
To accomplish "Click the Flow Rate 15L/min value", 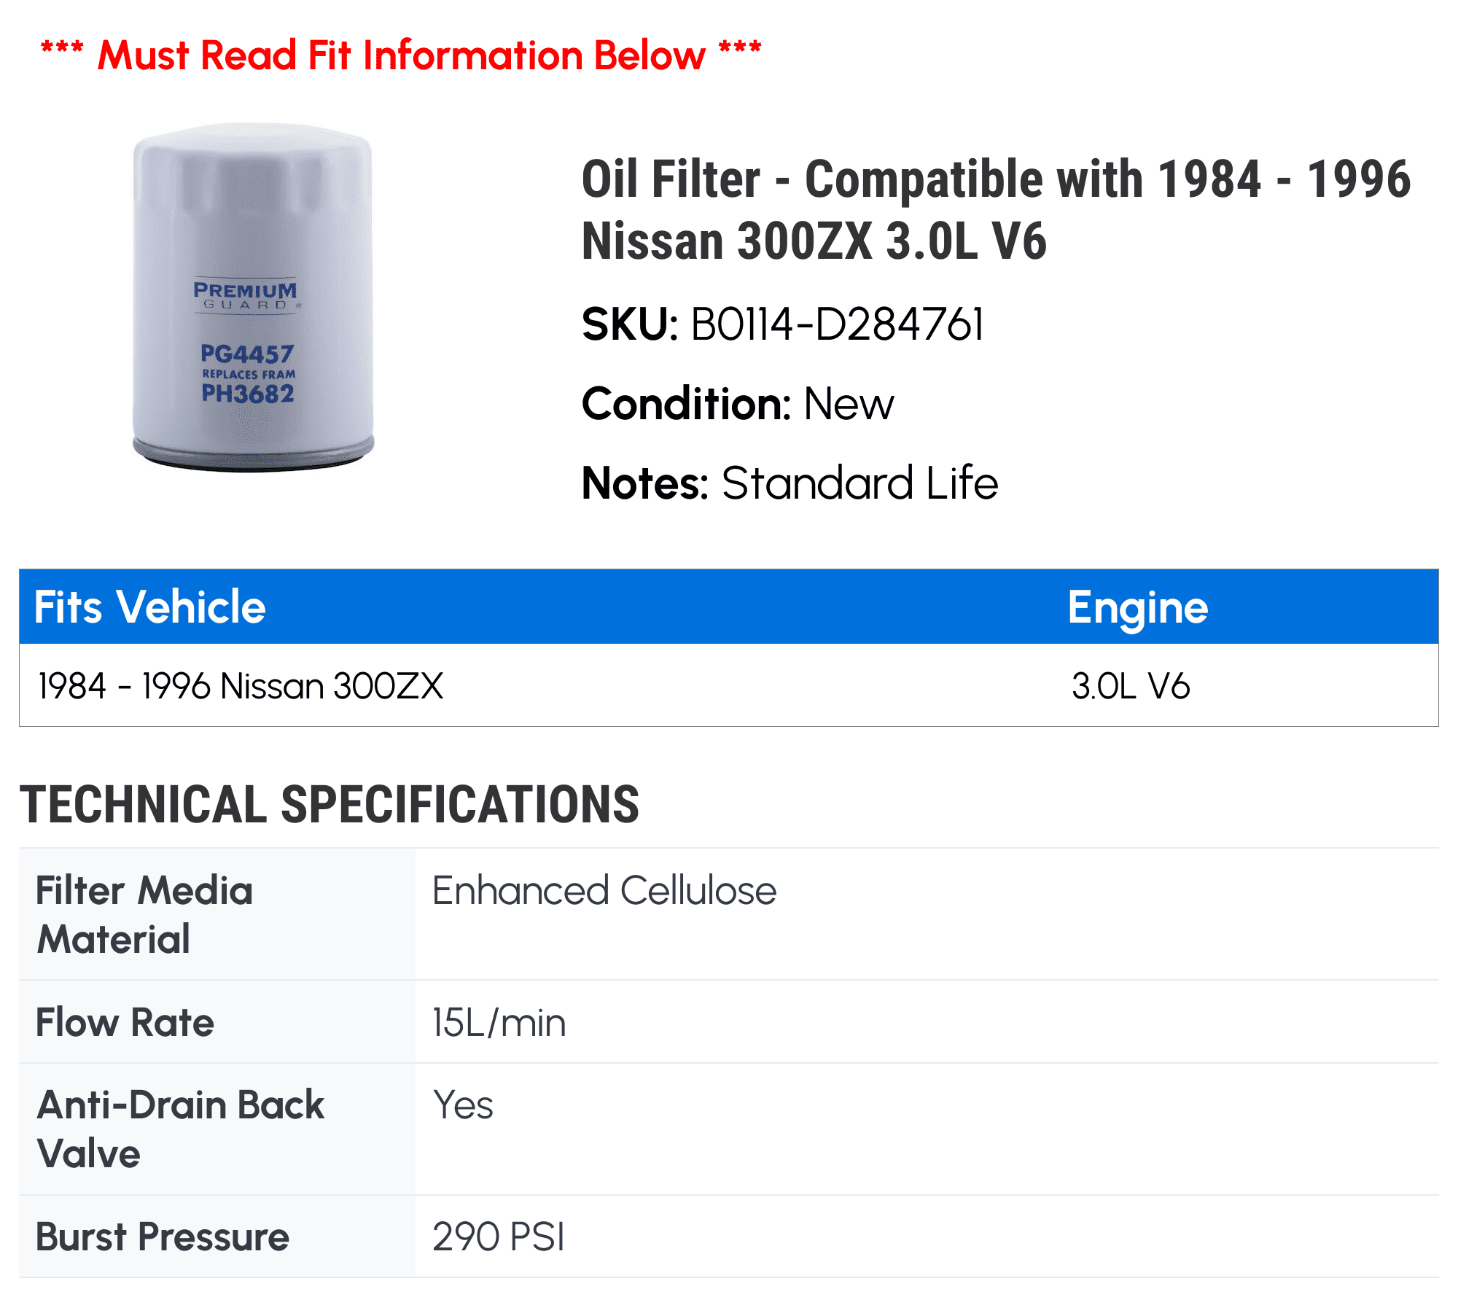I will 499,1022.
